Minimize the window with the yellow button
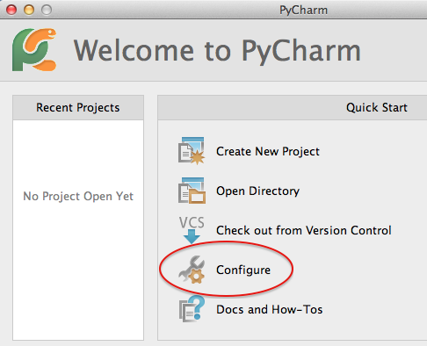 click(x=29, y=10)
